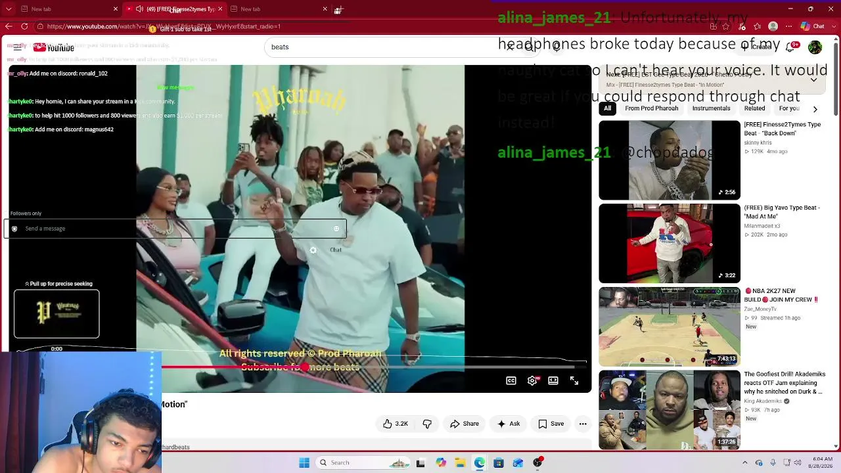Open Outlook from the taskbar
The width and height of the screenshot is (841, 473).
(518, 462)
